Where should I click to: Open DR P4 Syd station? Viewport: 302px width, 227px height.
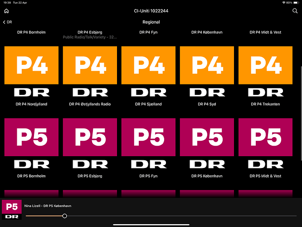coord(207,72)
